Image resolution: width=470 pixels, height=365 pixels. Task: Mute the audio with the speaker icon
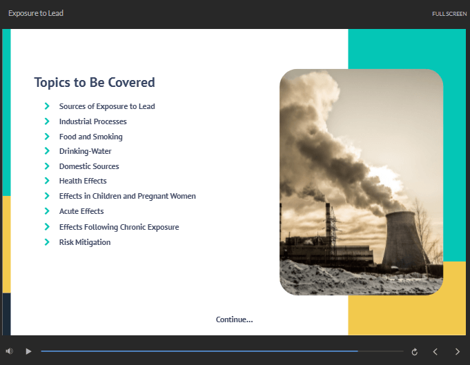coord(9,351)
